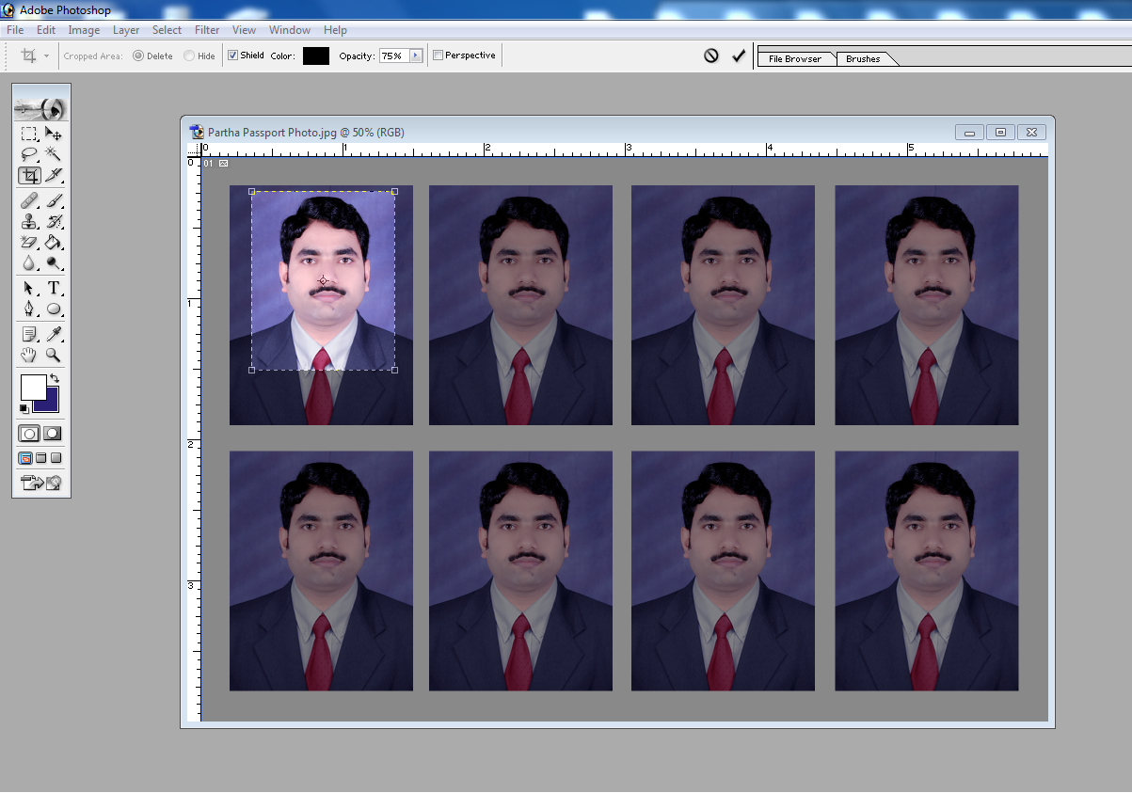Select the Type tool
The height and width of the screenshot is (793, 1132).
54,288
